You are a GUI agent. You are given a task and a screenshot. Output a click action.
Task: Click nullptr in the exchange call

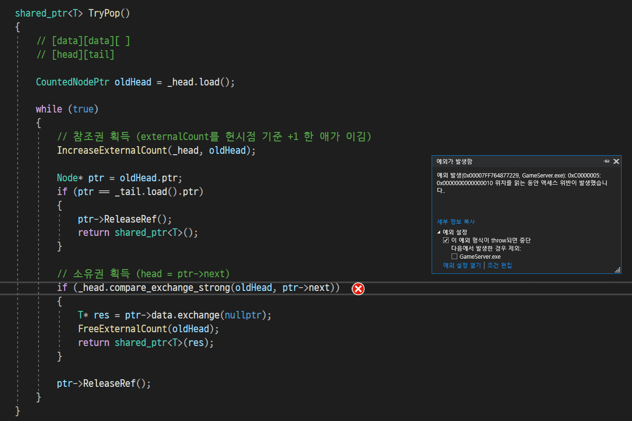pos(243,315)
